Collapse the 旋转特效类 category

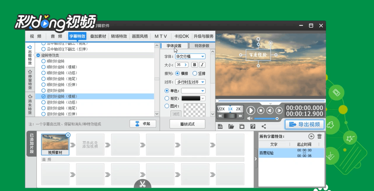(x=38, y=55)
